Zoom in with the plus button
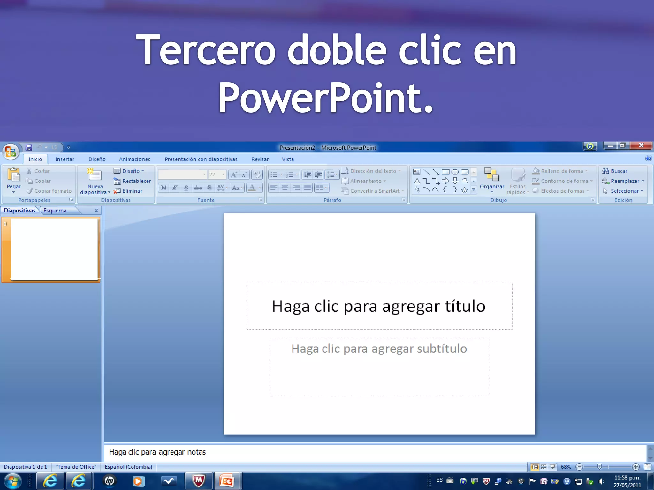Image resolution: width=654 pixels, height=490 pixels. (635, 467)
